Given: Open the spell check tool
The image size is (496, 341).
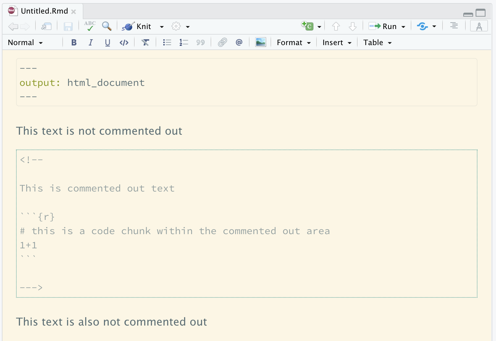Looking at the screenshot, I should [x=90, y=26].
